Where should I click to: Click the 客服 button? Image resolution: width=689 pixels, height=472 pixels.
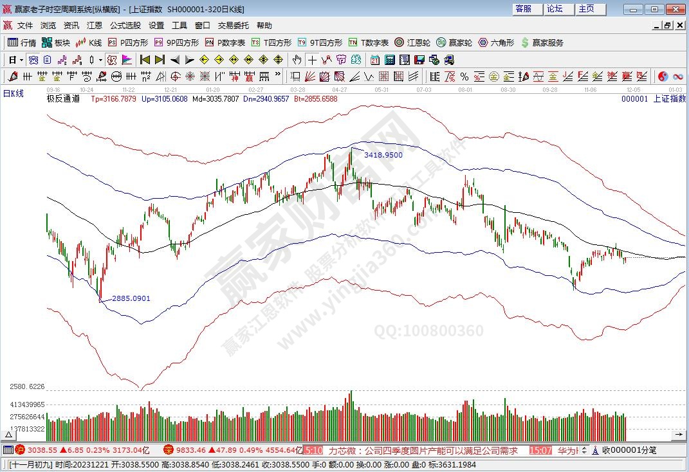(523, 9)
